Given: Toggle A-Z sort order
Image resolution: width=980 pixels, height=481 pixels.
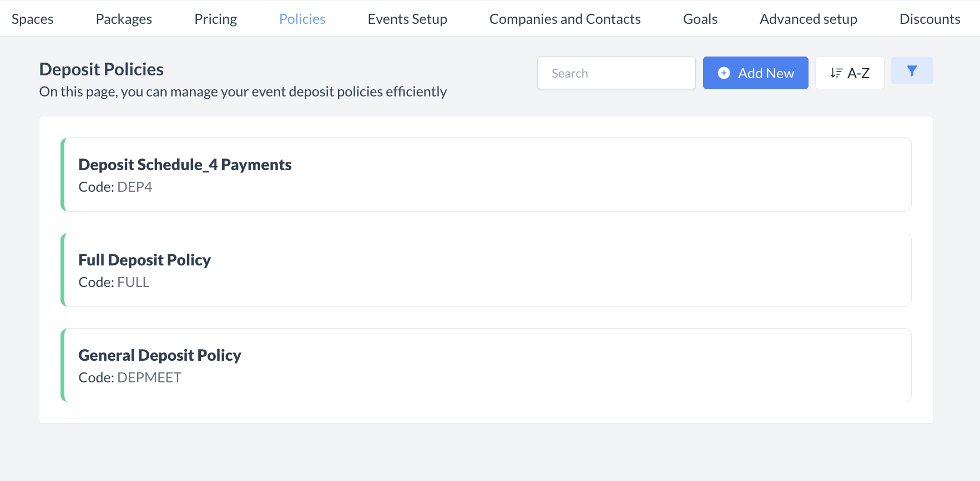Looking at the screenshot, I should (x=850, y=73).
